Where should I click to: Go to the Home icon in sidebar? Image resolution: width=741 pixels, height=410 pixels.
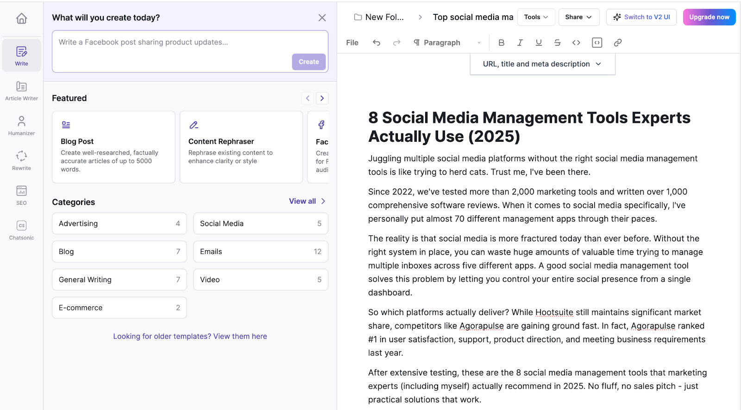21,19
